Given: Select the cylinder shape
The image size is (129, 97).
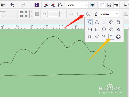Looking at the screenshot, I should pos(118,22).
